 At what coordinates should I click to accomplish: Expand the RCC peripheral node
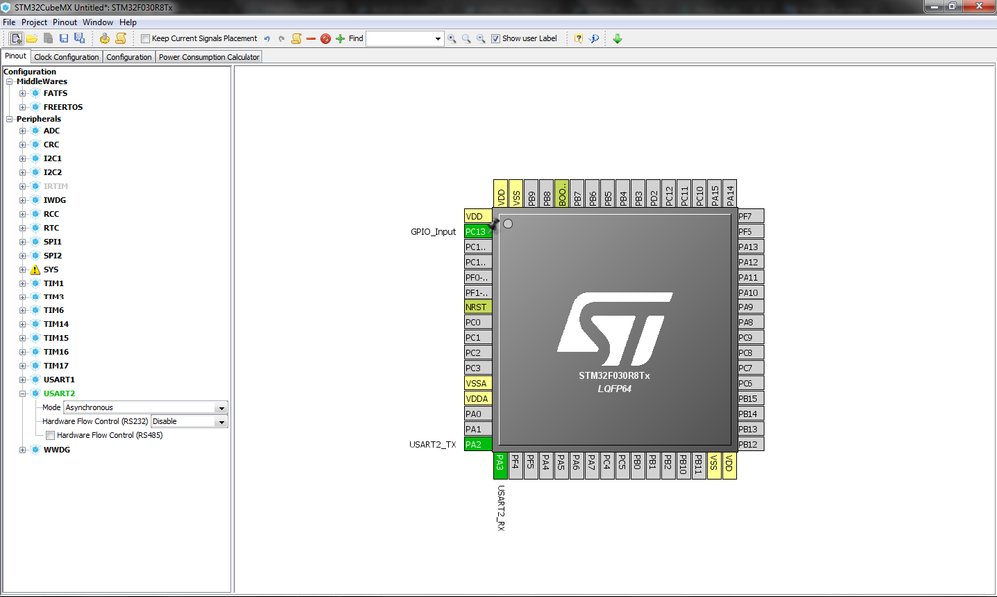point(22,215)
